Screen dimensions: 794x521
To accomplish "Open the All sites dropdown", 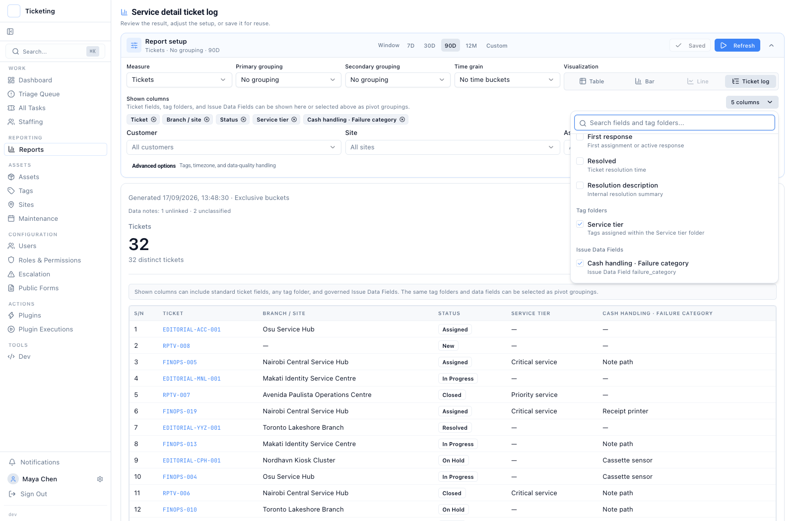I will (x=453, y=147).
